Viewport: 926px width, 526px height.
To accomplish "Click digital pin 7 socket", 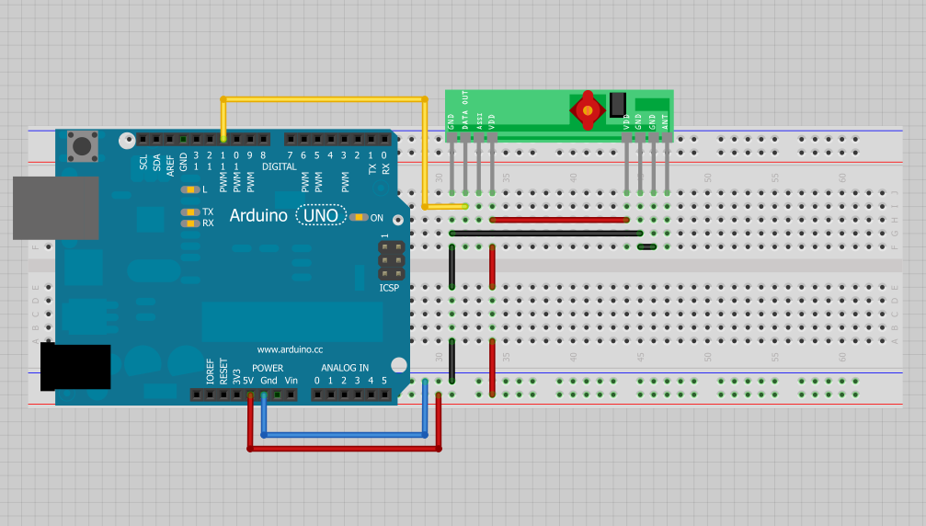I will point(290,140).
